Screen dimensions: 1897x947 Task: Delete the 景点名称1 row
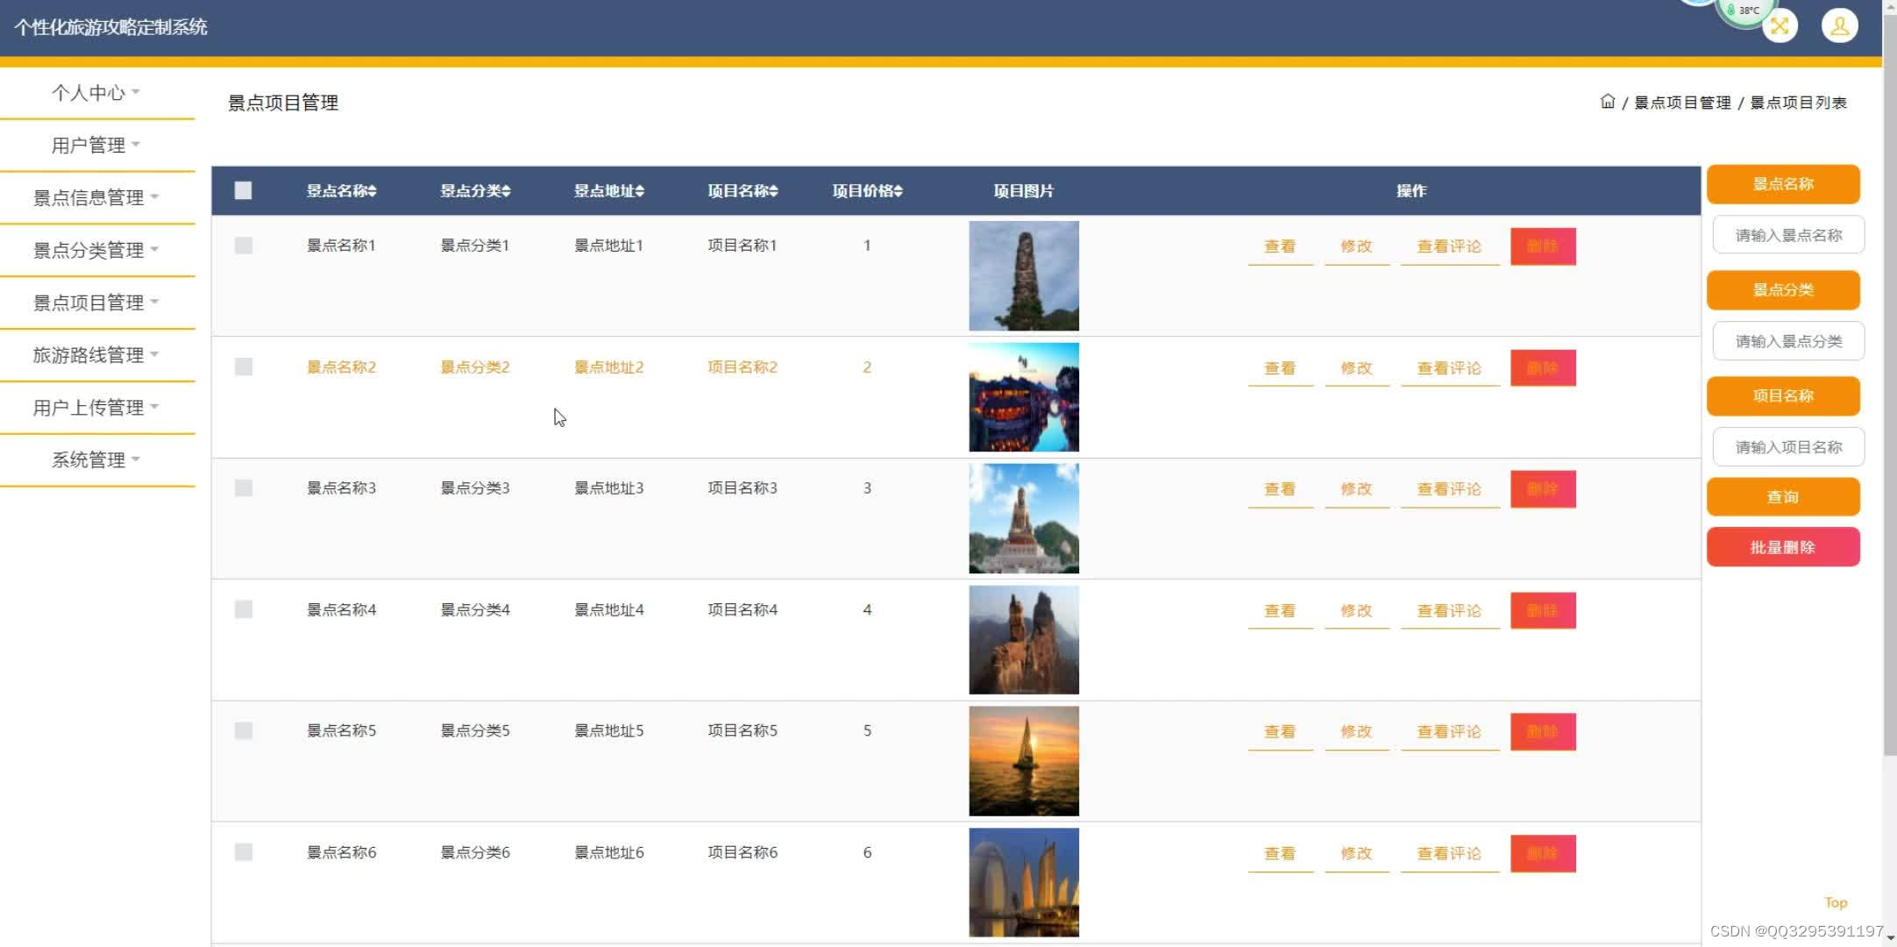1543,246
